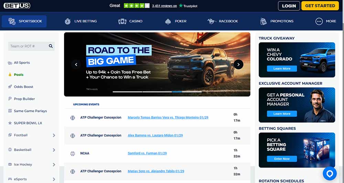This screenshot has height=183, width=344.
Task: Click the Trustpilot star logo
Action: pyautogui.click(x=181, y=5)
